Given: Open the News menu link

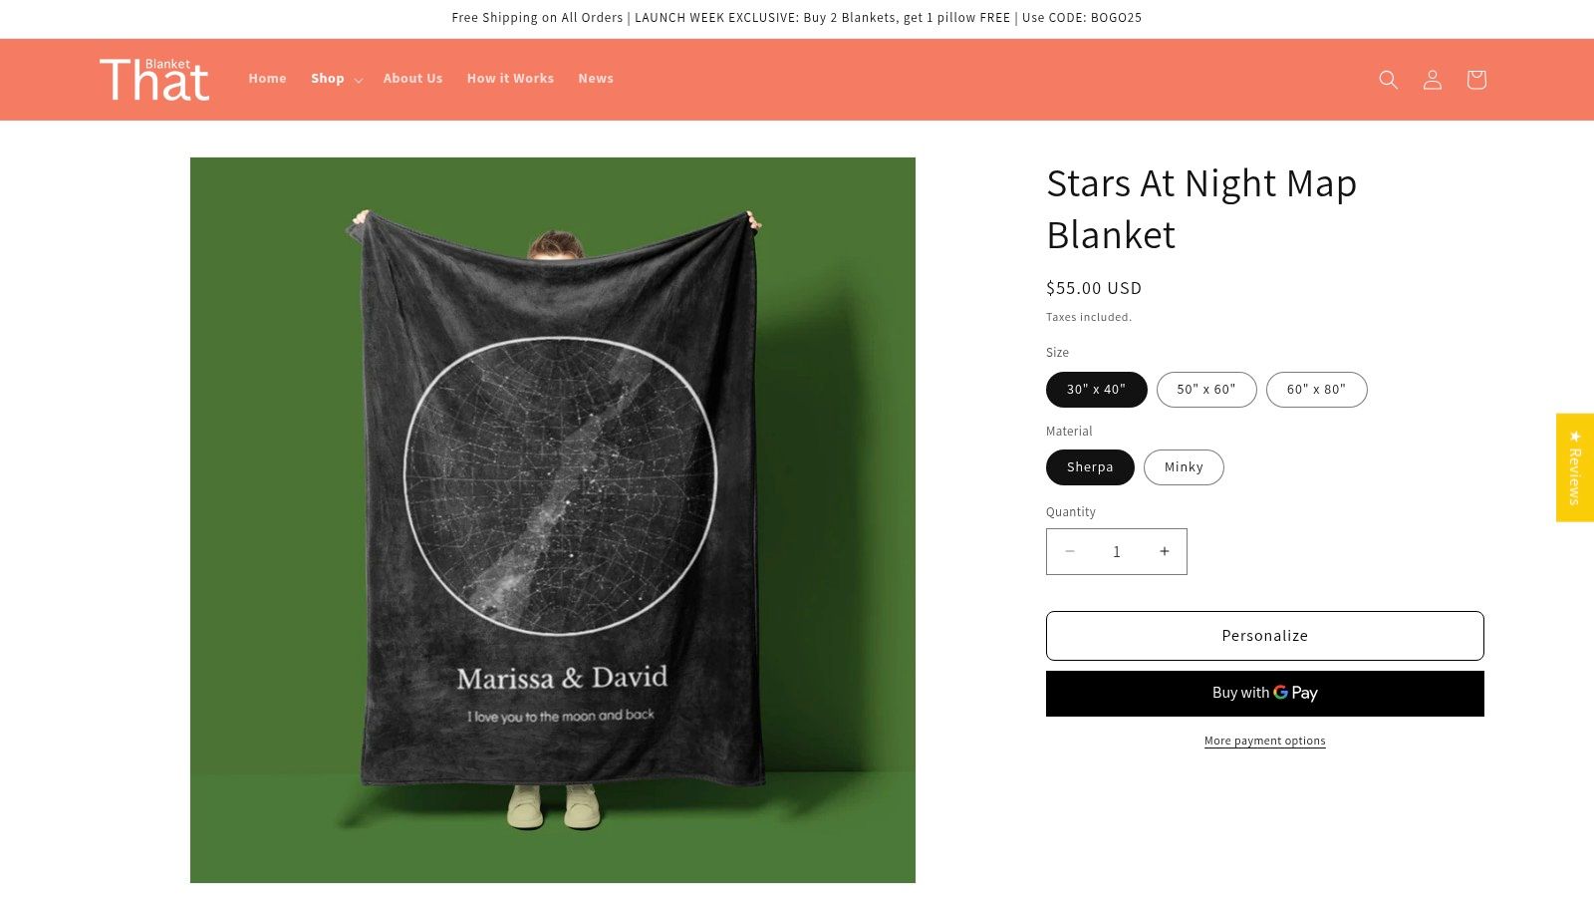Looking at the screenshot, I should [596, 79].
